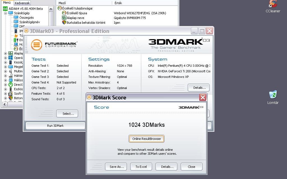287x179 pixels.
Task: Expand the Eszközök tree node
Action: point(5,89)
